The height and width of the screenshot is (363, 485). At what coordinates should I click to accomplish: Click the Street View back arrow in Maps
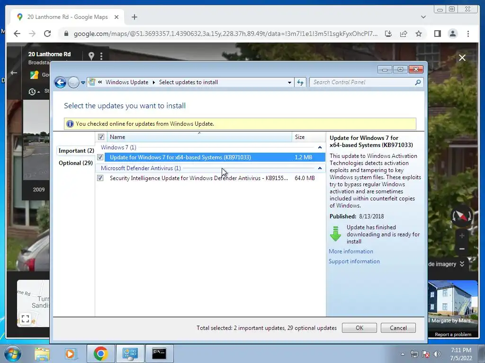(14, 73)
